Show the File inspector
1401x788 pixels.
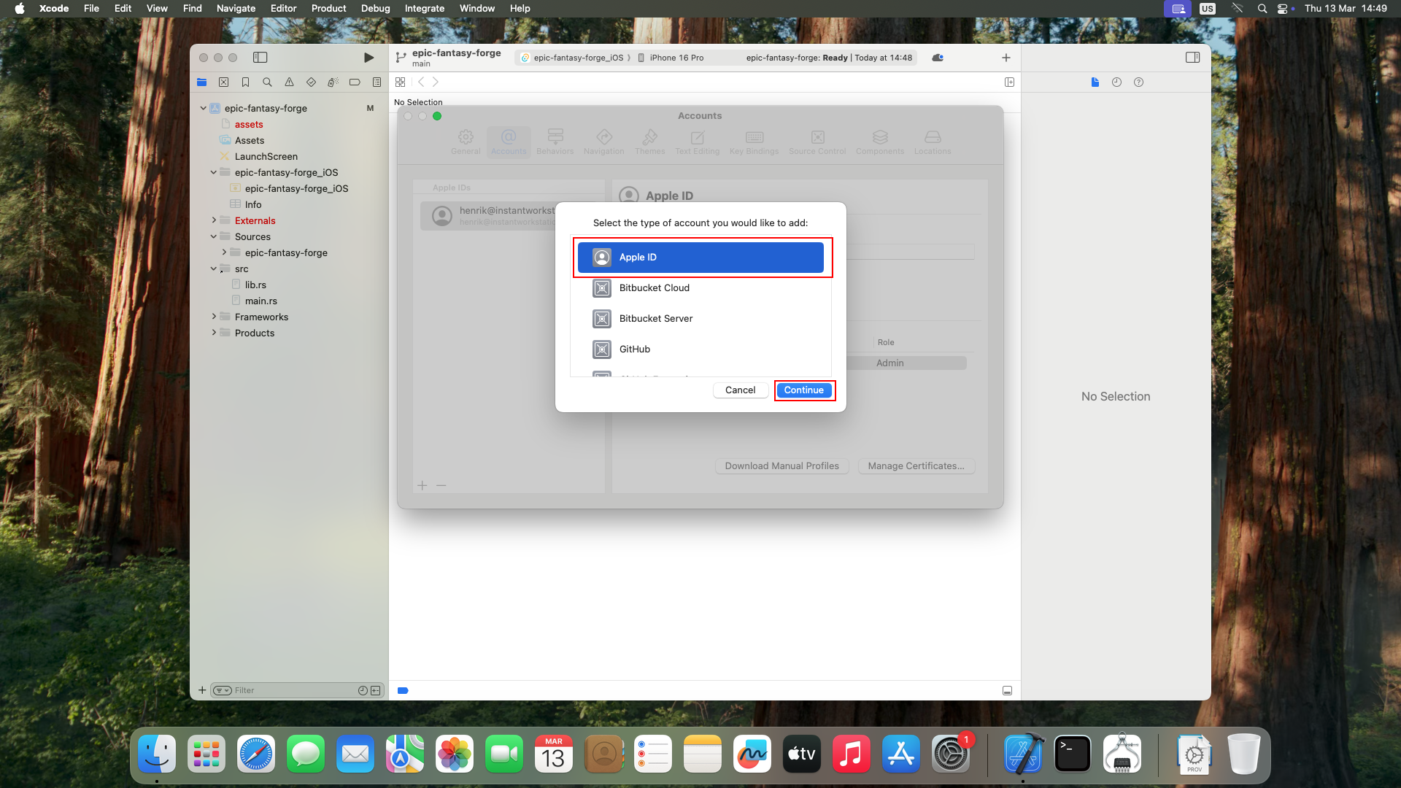[1095, 82]
